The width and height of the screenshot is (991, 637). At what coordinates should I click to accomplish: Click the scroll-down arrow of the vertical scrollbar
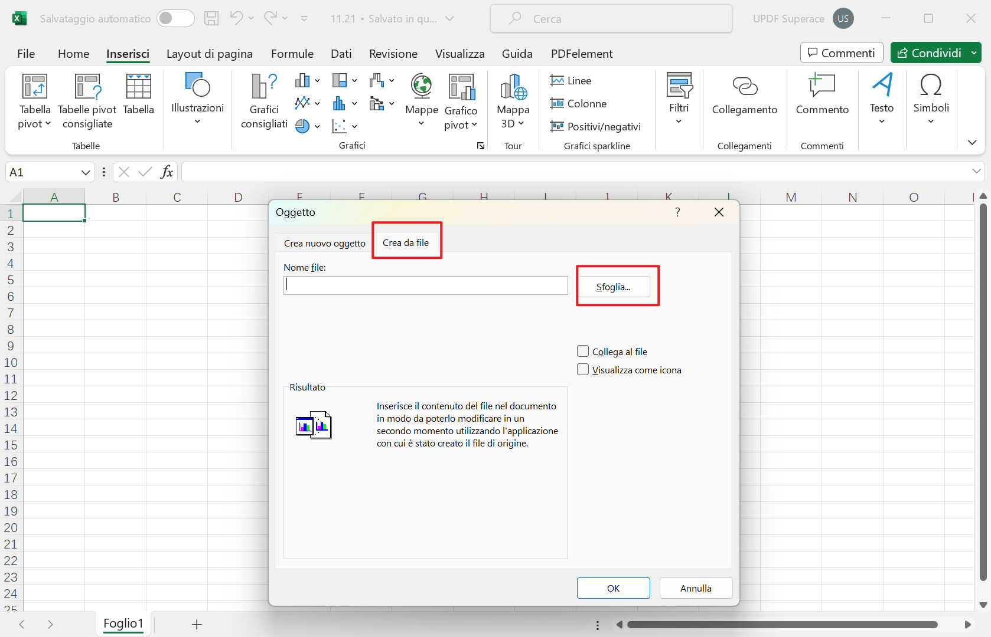tap(983, 605)
